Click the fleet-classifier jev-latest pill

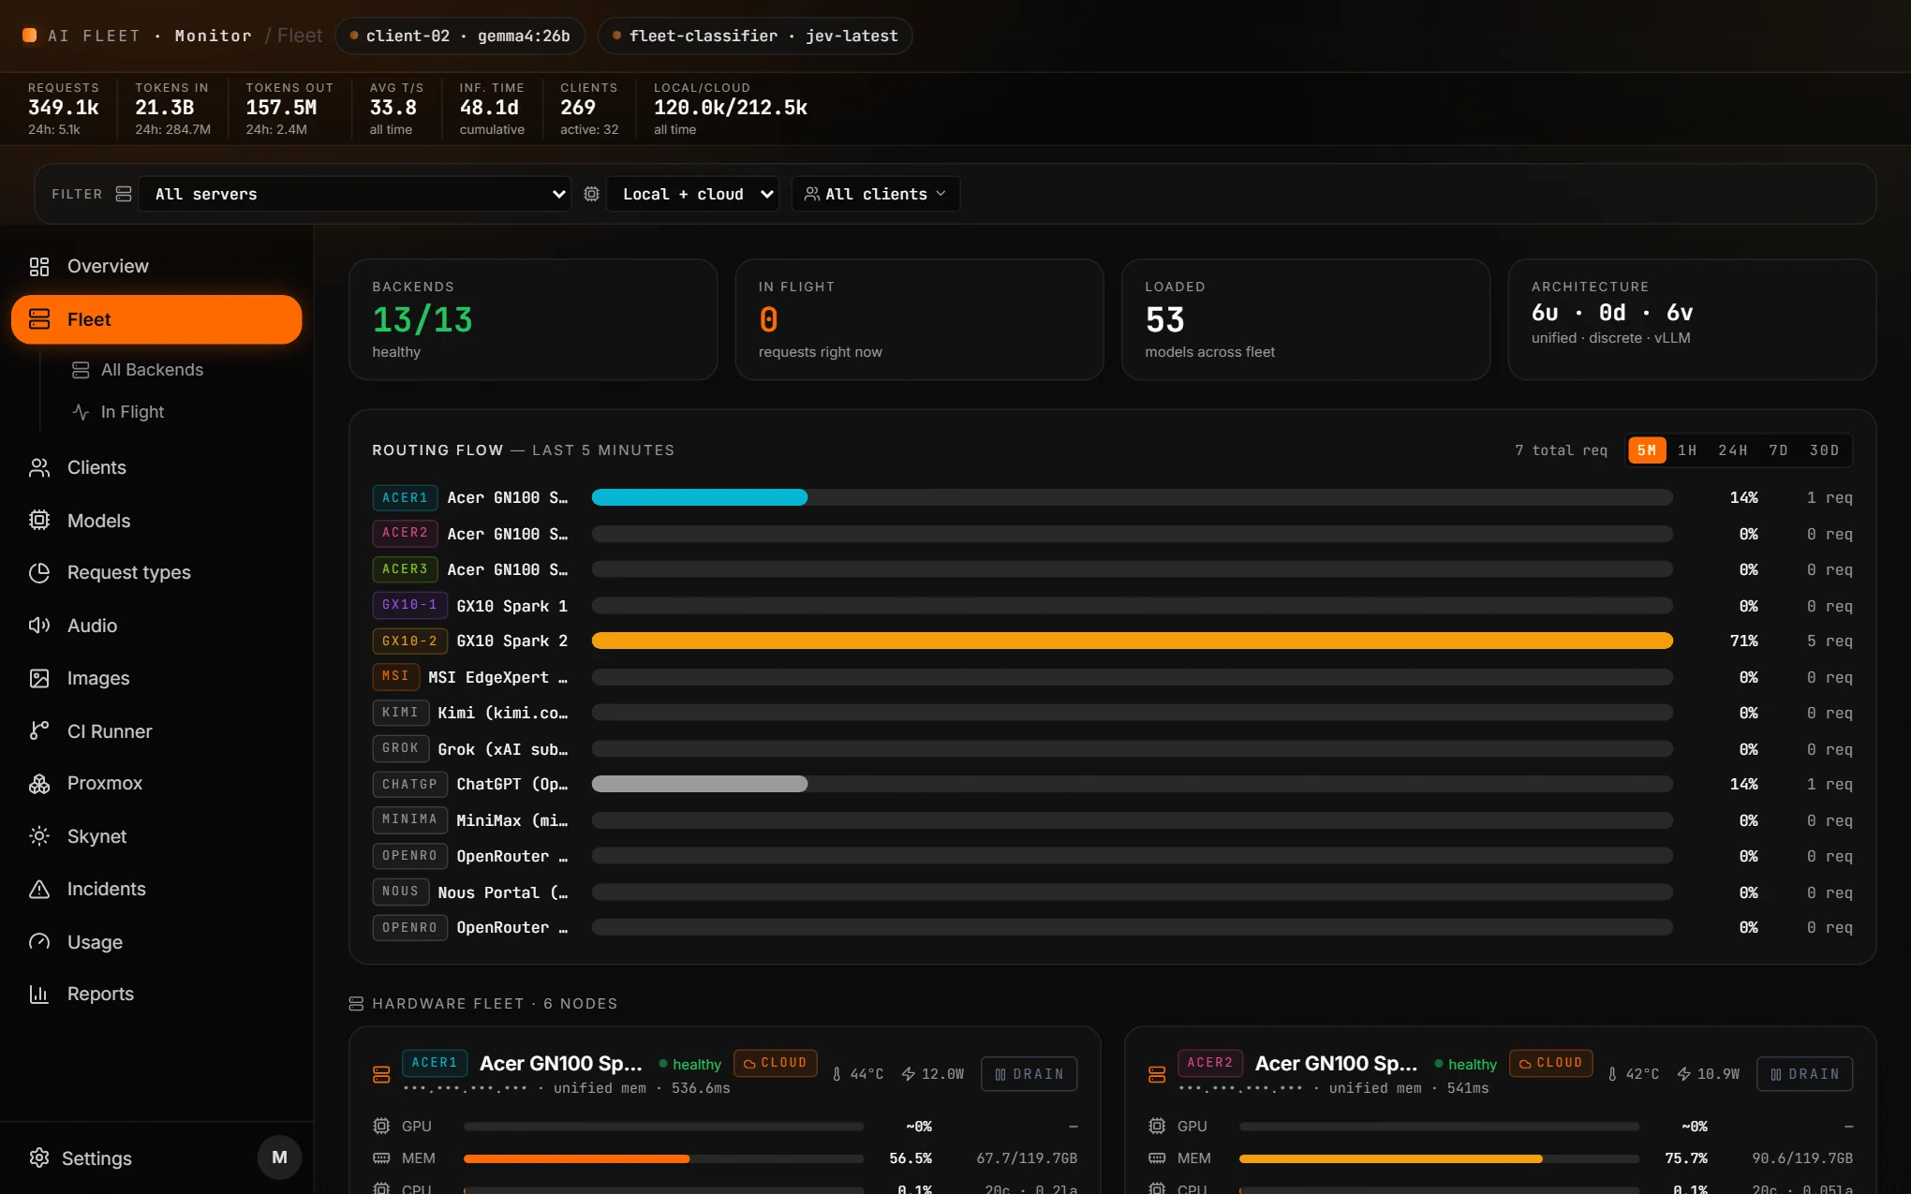pyautogui.click(x=755, y=36)
